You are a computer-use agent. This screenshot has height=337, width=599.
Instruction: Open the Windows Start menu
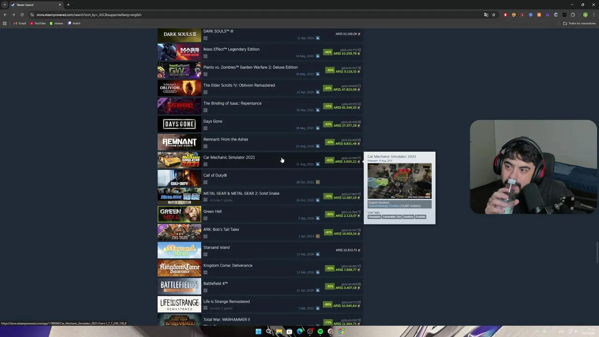[258, 331]
